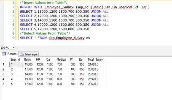Image resolution: width=172 pixels, height=100 pixels.
Task: Click the comment 'Insert Values into Table'
Action: pyautogui.click(x=44, y=3)
